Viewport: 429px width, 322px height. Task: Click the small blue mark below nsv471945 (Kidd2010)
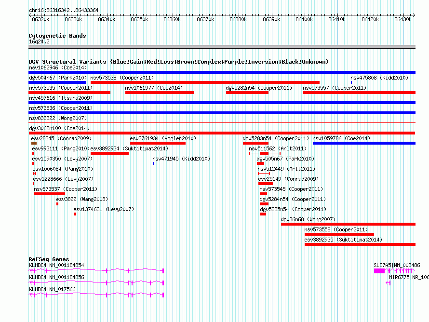pyautogui.click(x=153, y=163)
